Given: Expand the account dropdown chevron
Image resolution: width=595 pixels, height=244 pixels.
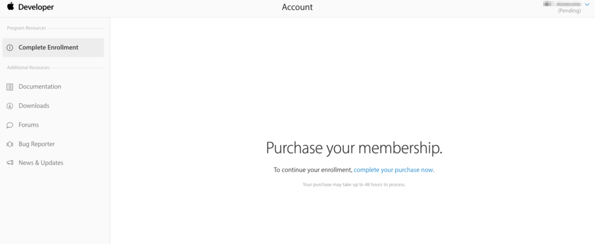Looking at the screenshot, I should pos(587,5).
